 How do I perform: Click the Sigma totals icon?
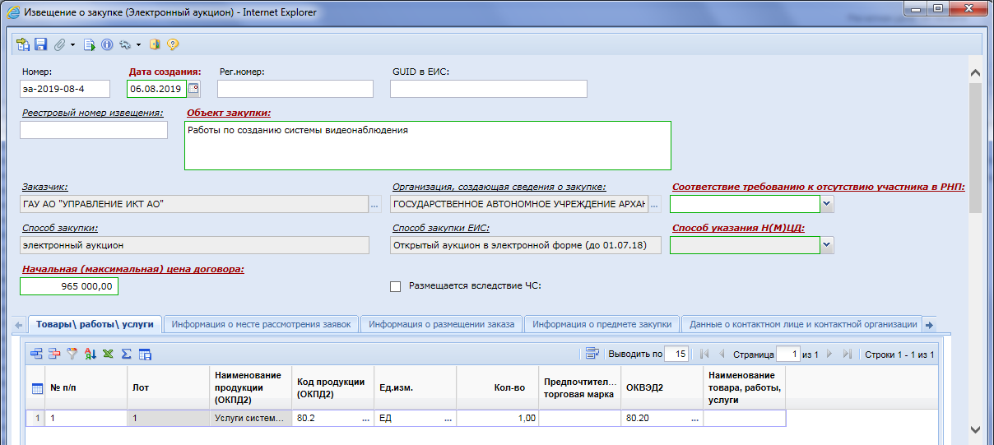[x=126, y=355]
